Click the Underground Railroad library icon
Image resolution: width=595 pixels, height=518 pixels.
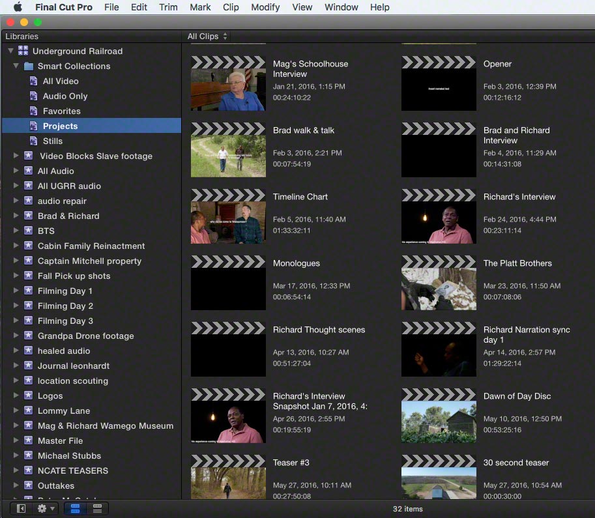point(23,51)
